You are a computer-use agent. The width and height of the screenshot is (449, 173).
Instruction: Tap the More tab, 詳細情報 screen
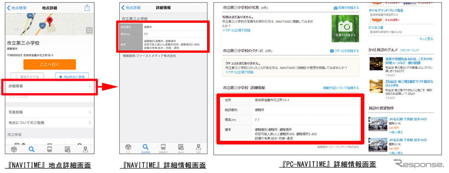click(181, 149)
